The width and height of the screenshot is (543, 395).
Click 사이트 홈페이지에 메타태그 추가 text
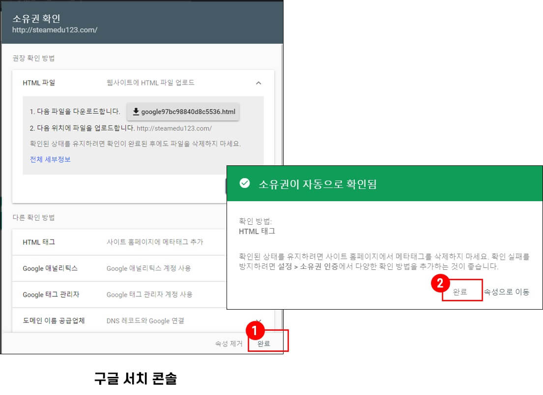pyautogui.click(x=155, y=242)
